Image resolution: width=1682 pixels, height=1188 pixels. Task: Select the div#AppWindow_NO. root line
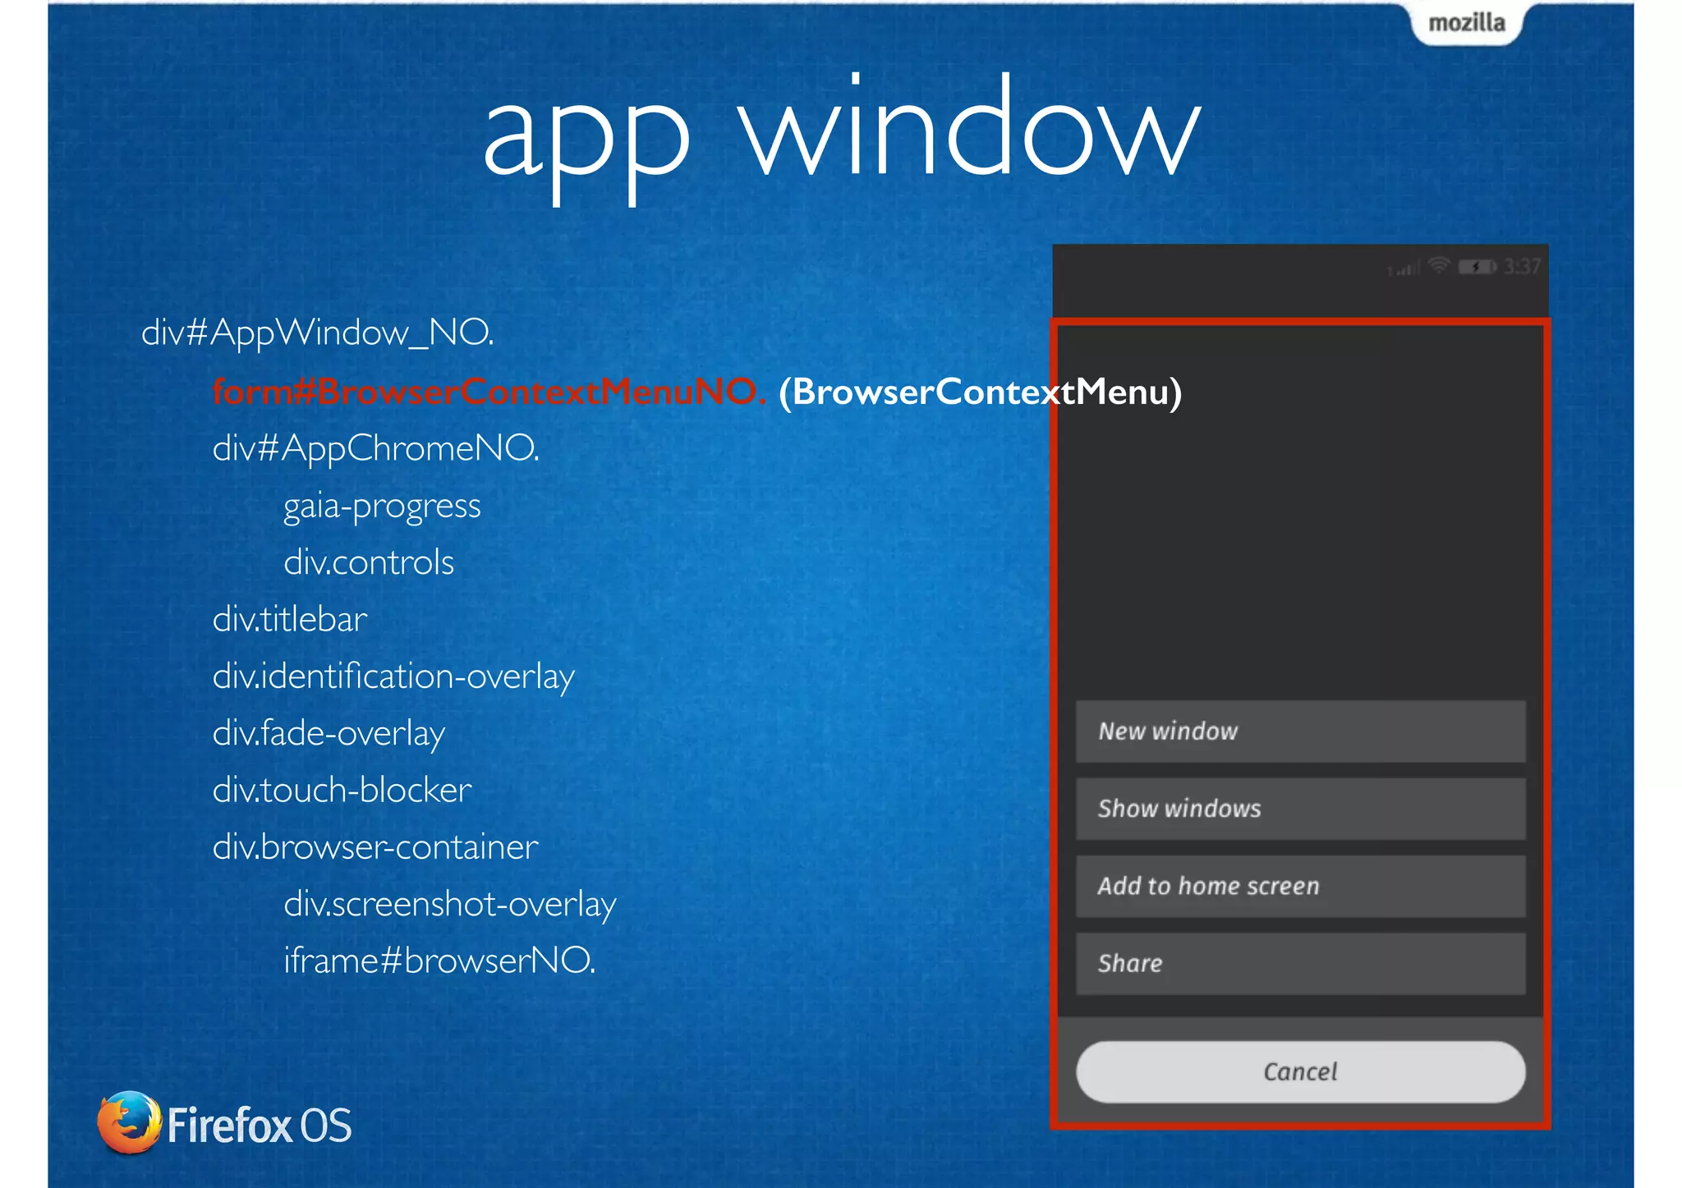coord(318,333)
